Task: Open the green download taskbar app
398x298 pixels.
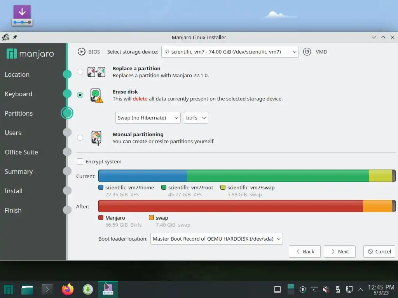Action: [x=88, y=289]
